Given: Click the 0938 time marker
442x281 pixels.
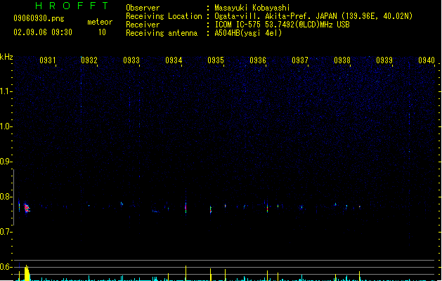Looking at the screenshot, I should click(x=342, y=60).
